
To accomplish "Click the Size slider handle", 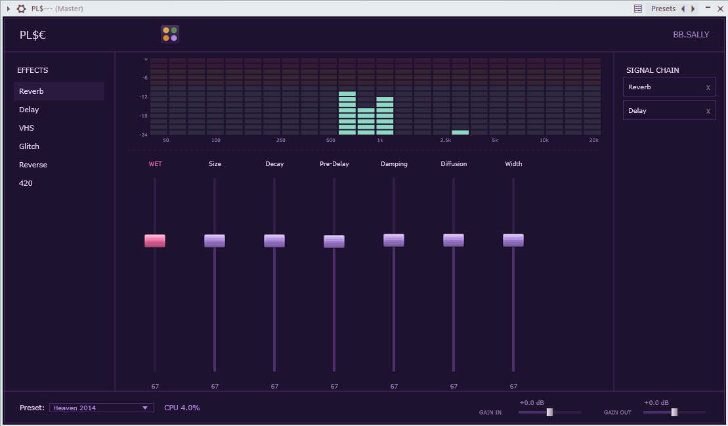I will click(215, 241).
